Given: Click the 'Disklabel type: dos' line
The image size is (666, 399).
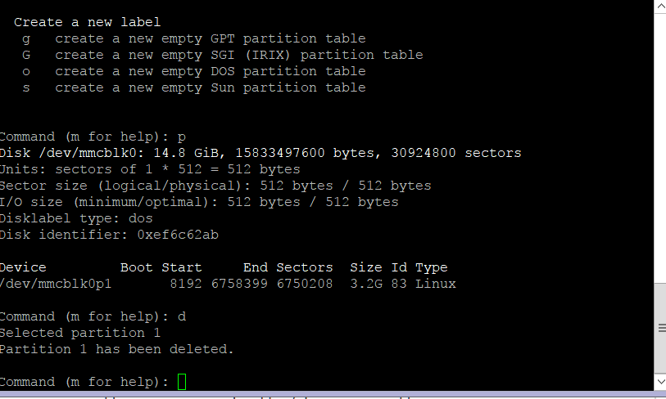Looking at the screenshot, I should pyautogui.click(x=75, y=218).
